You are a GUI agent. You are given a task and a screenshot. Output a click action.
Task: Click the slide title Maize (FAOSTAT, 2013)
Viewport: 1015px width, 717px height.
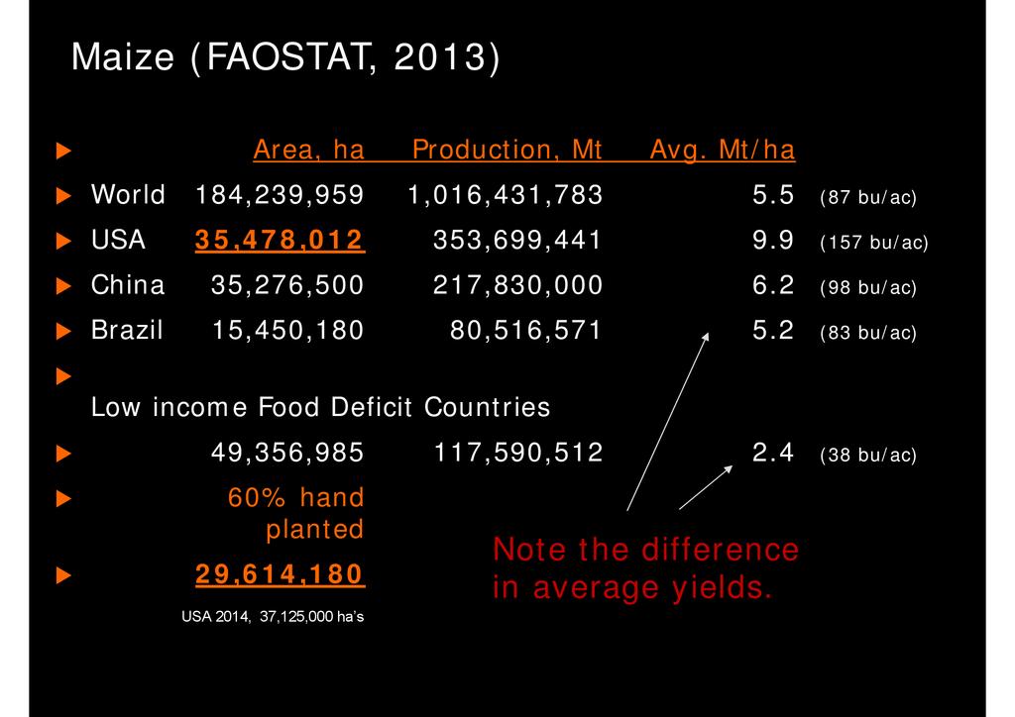pos(285,58)
